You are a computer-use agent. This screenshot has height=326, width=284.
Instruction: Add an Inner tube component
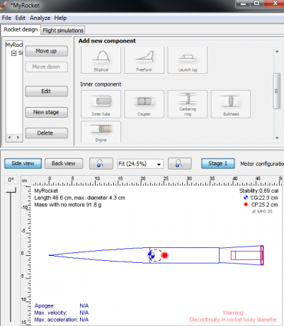click(101, 104)
